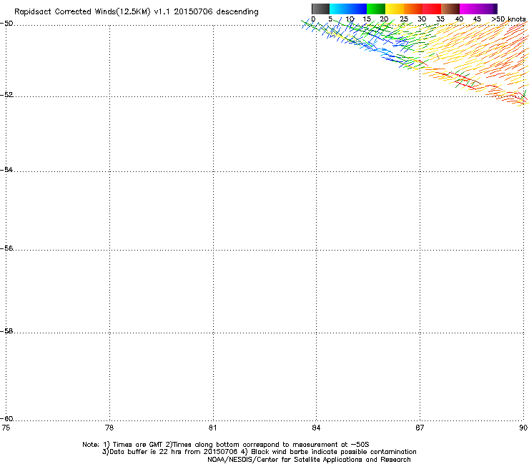Image resolution: width=529 pixels, height=464 pixels.
Task: Click the '10' label on the wind speed scale
Action: click(350, 19)
